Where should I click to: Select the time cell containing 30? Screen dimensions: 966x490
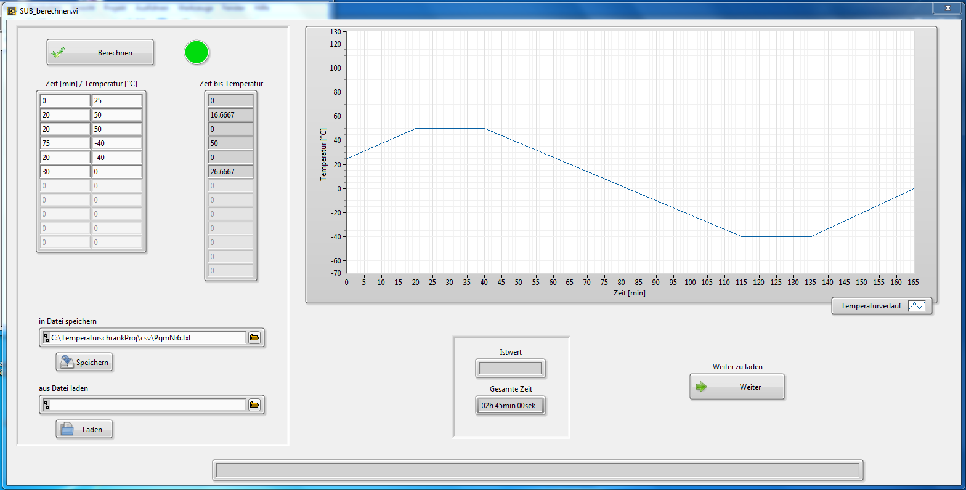click(65, 171)
